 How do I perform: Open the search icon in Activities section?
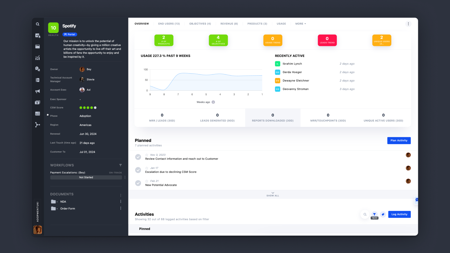coord(365,214)
